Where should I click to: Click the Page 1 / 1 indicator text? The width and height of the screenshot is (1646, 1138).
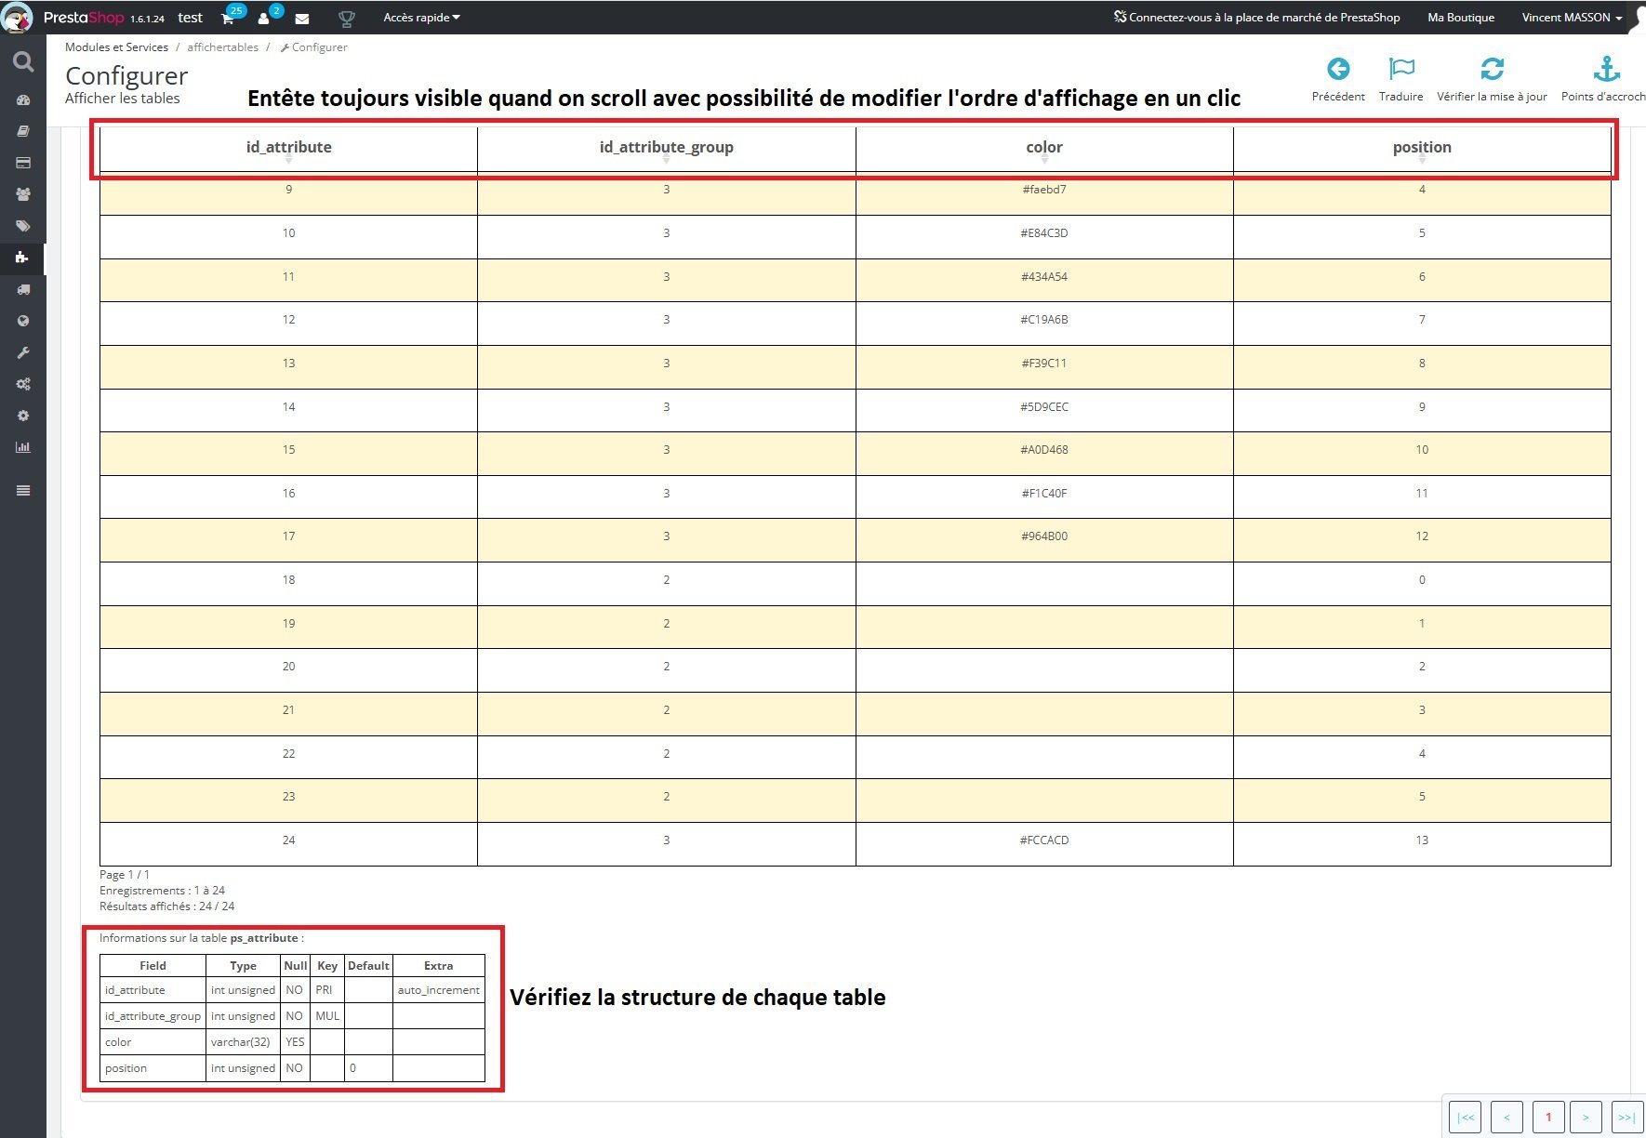125,875
